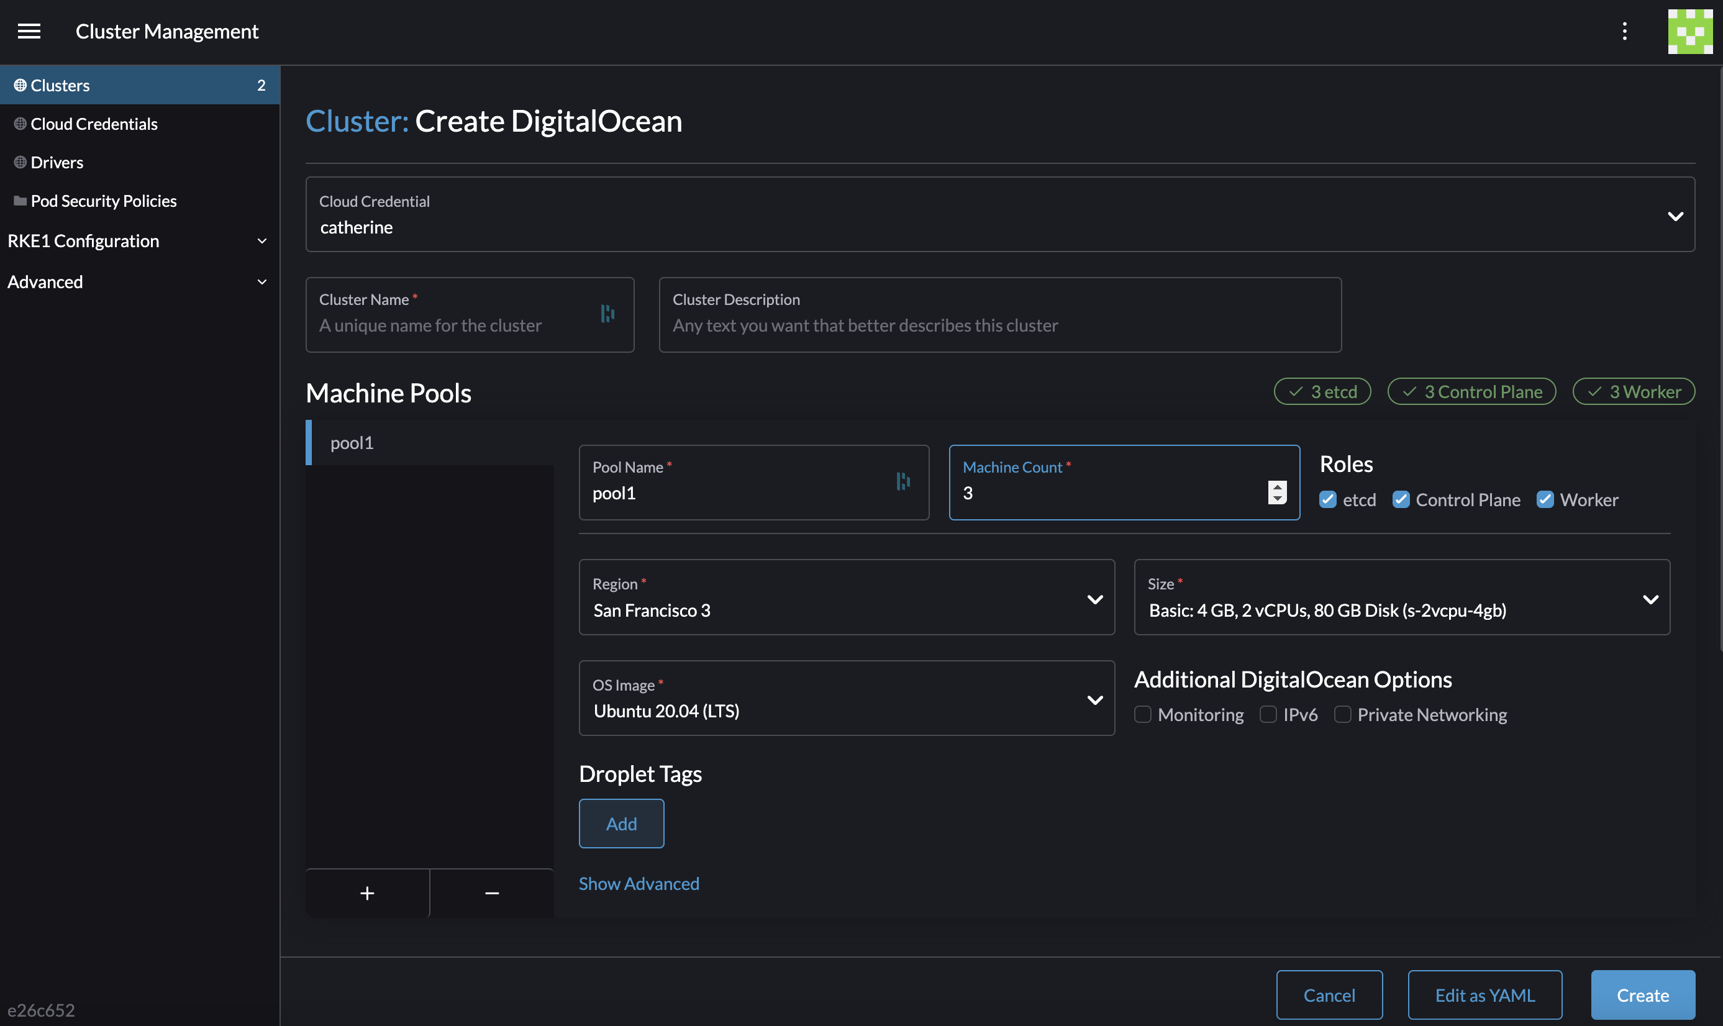Viewport: 1723px width, 1026px height.
Task: Go to Cloud Credentials in sidebar
Action: pos(94,124)
